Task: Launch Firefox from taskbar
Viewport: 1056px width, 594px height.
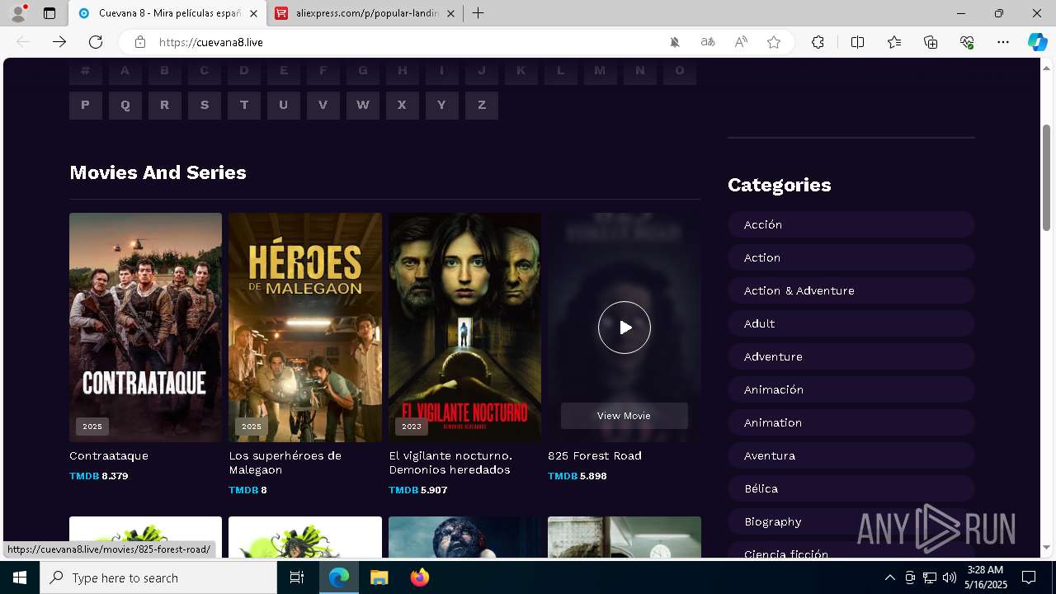Action: coord(419,577)
